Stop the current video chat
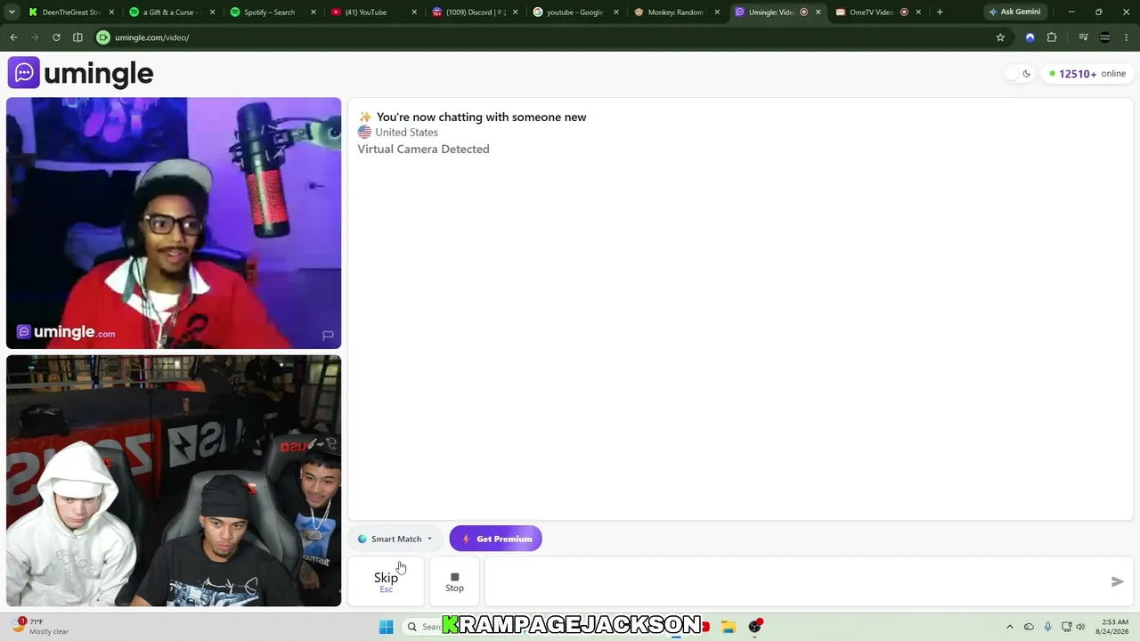Image resolution: width=1140 pixels, height=641 pixels. [454, 581]
